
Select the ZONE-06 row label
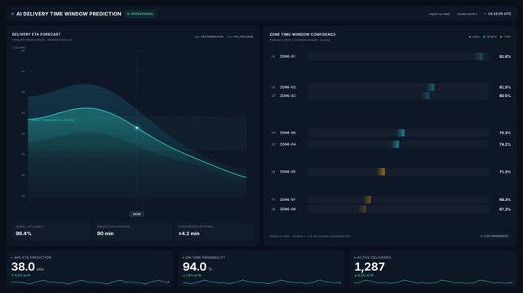click(x=287, y=133)
